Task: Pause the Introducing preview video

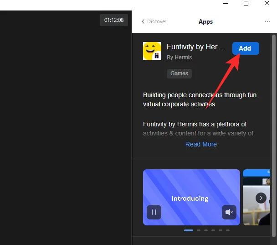Action: (154, 212)
